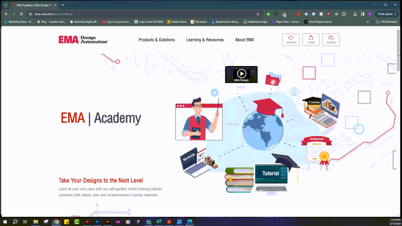Open the Log in to your acco... bookmark

(117, 22)
